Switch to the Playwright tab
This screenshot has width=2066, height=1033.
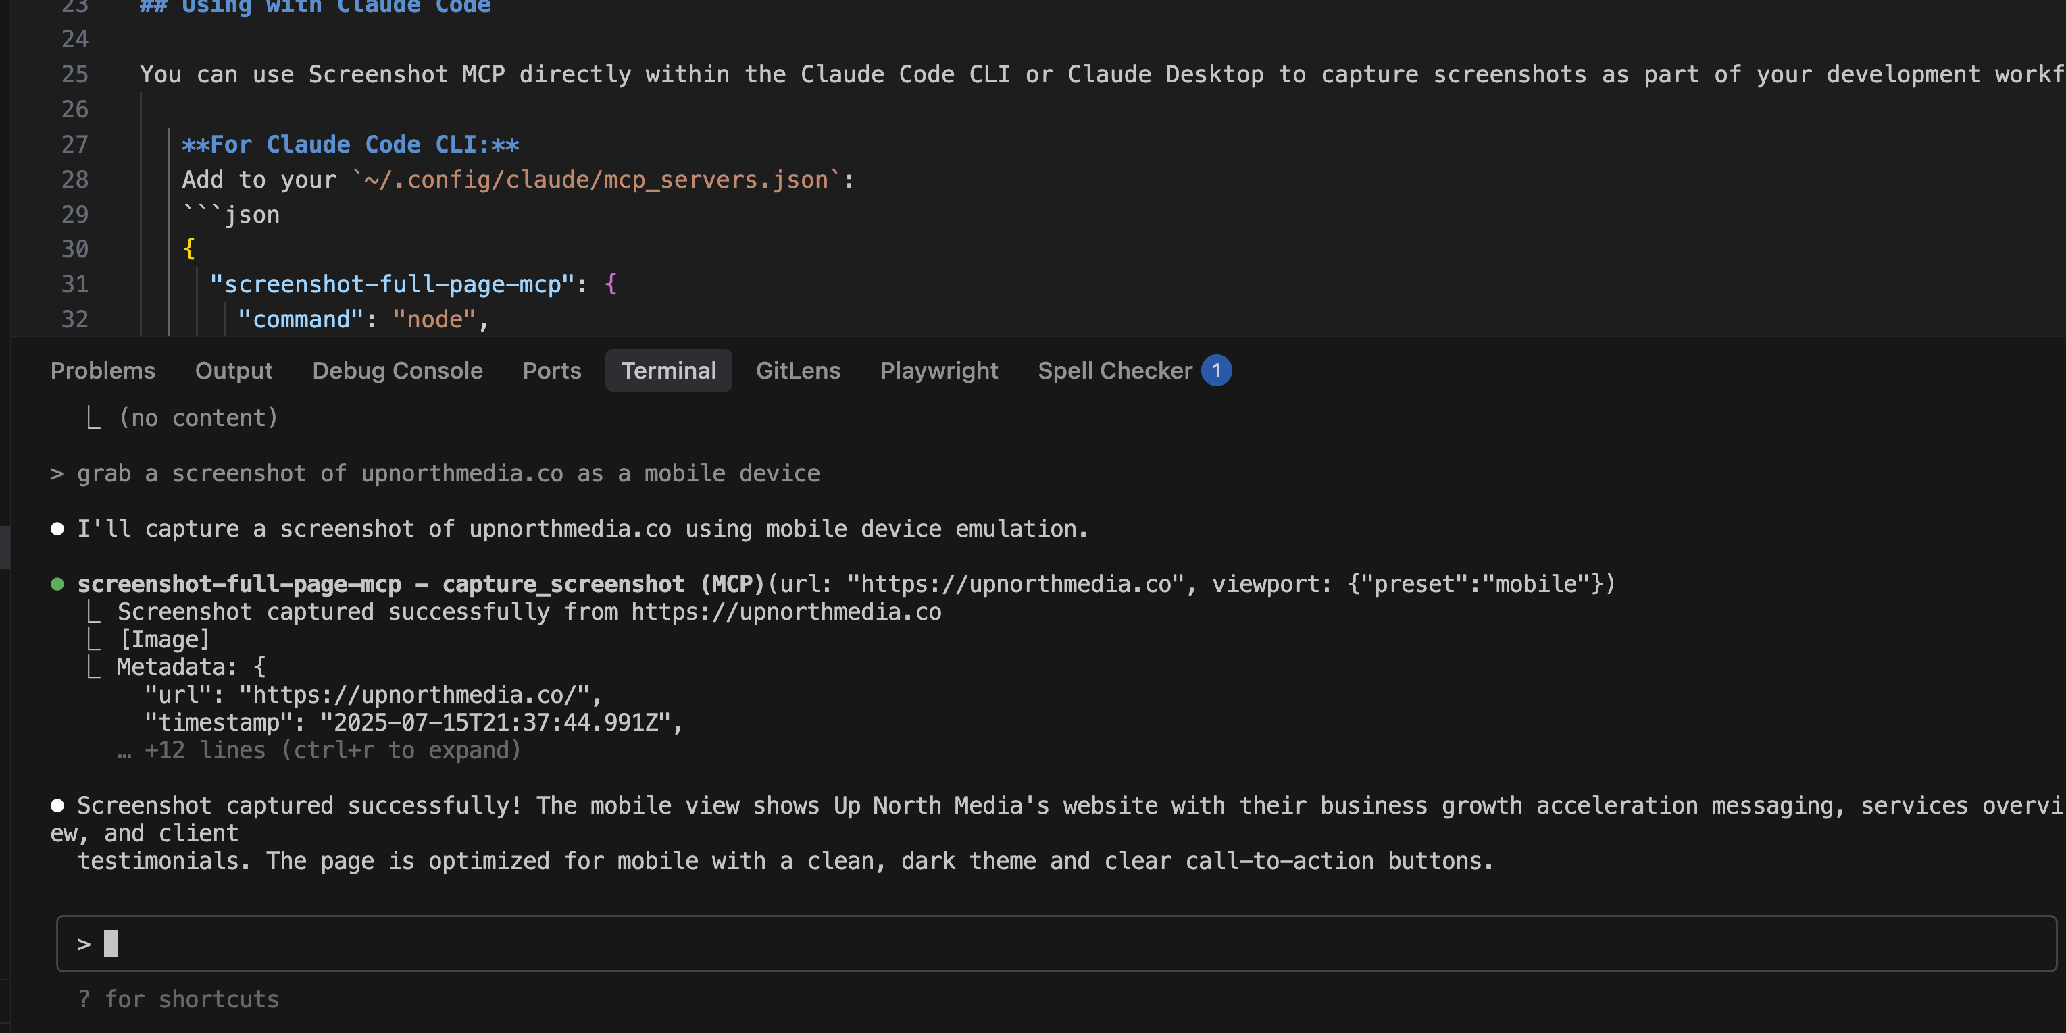[939, 370]
